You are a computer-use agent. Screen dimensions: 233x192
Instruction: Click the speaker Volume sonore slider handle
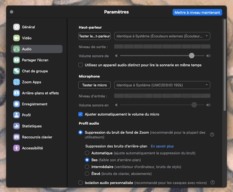tap(191, 56)
